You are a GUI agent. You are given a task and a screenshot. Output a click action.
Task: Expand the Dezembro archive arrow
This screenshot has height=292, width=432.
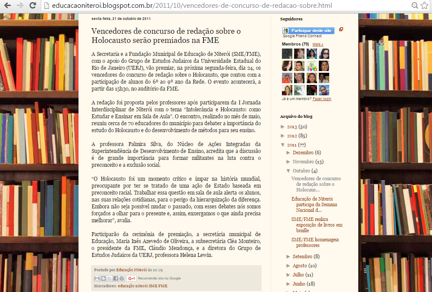288,152
